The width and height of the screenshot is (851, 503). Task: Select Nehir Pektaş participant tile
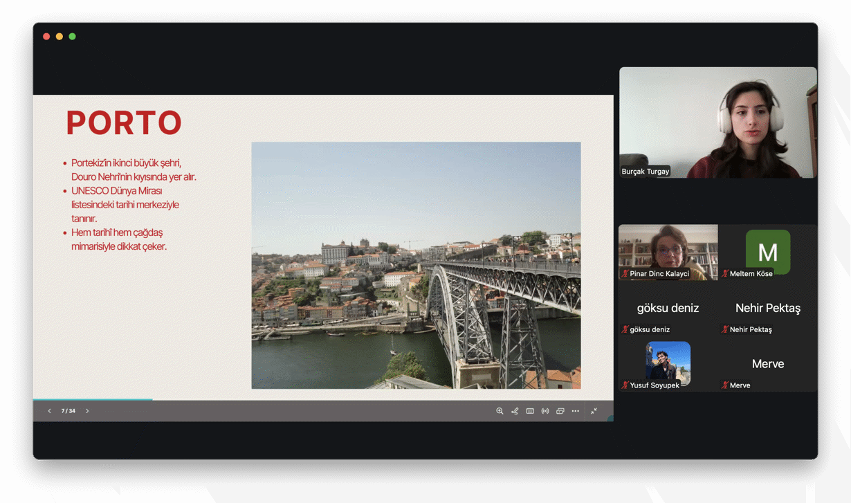tap(767, 309)
